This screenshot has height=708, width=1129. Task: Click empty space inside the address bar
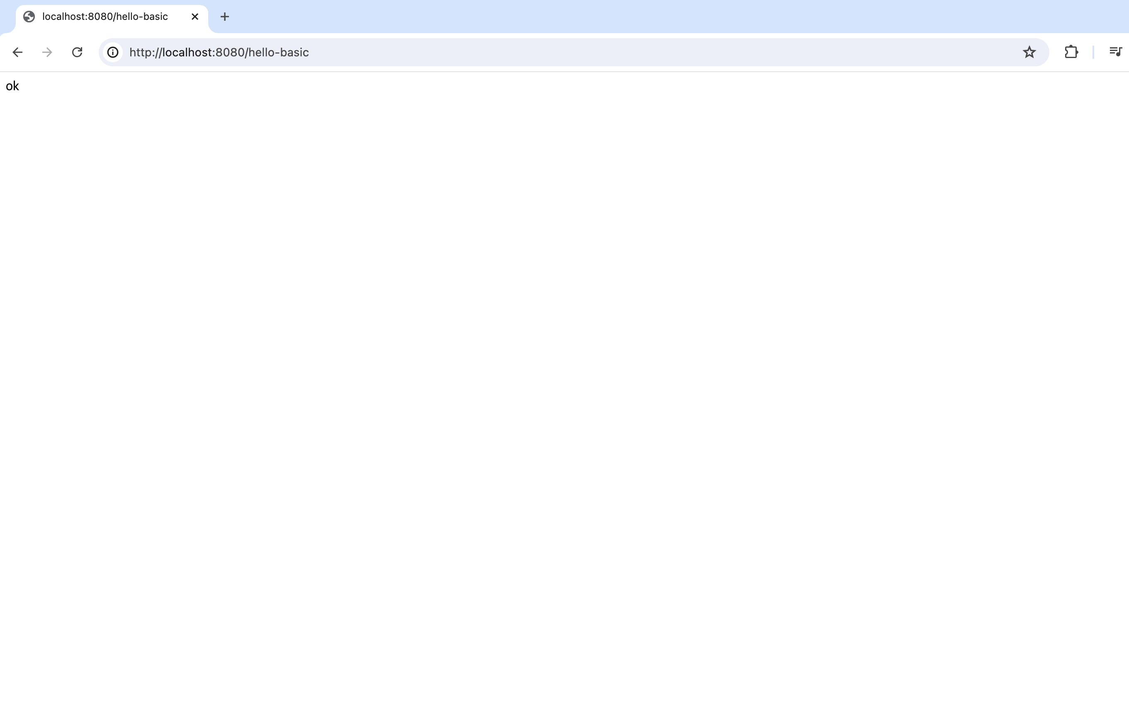click(x=656, y=52)
